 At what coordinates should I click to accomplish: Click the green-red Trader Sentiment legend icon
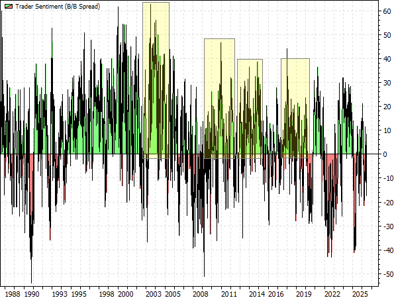click(x=9, y=7)
